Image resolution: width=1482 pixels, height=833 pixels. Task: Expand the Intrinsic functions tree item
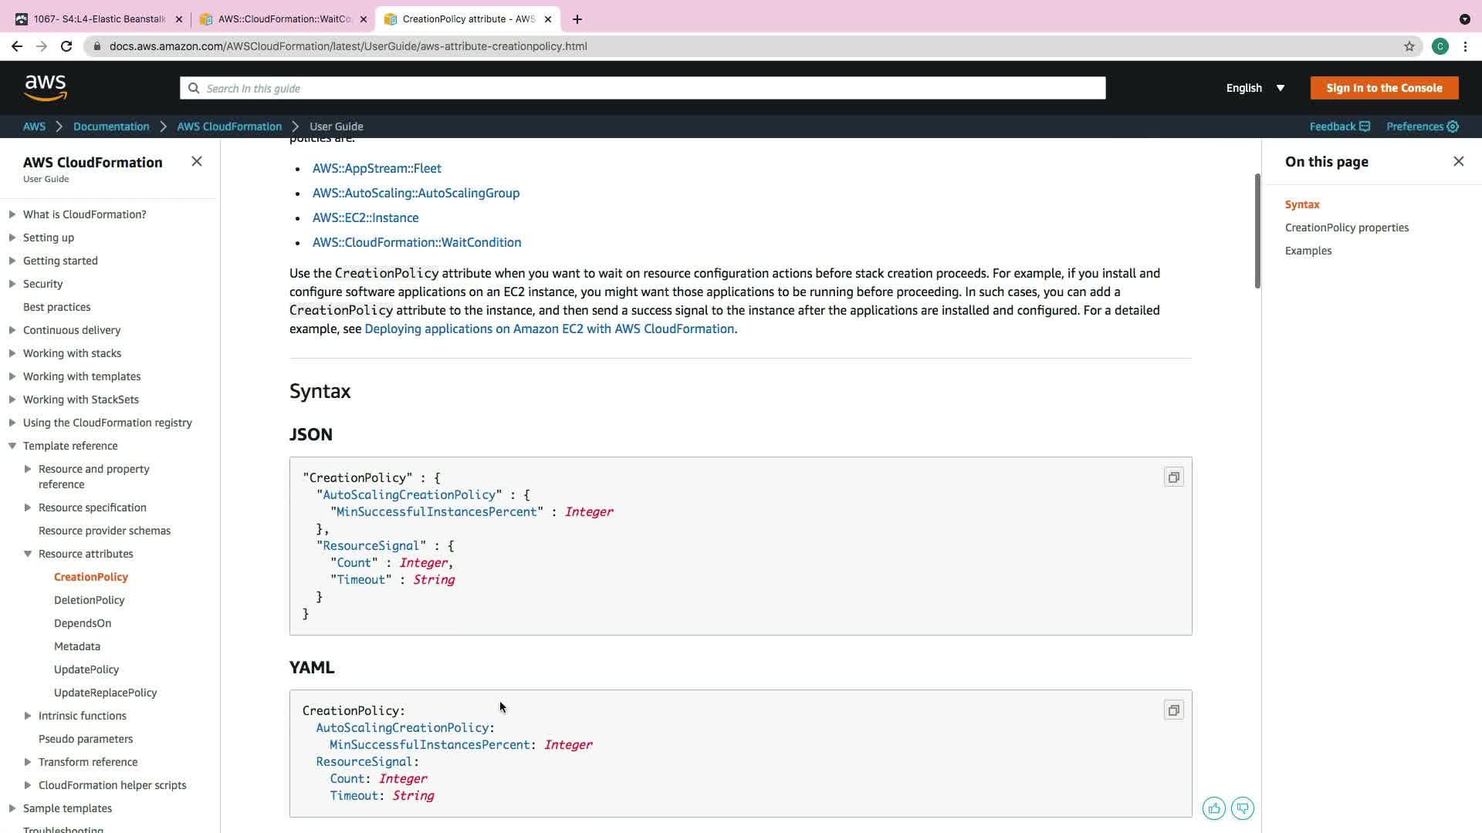[x=28, y=716]
